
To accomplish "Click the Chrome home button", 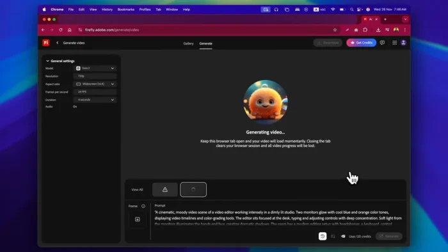I will (x=69, y=30).
